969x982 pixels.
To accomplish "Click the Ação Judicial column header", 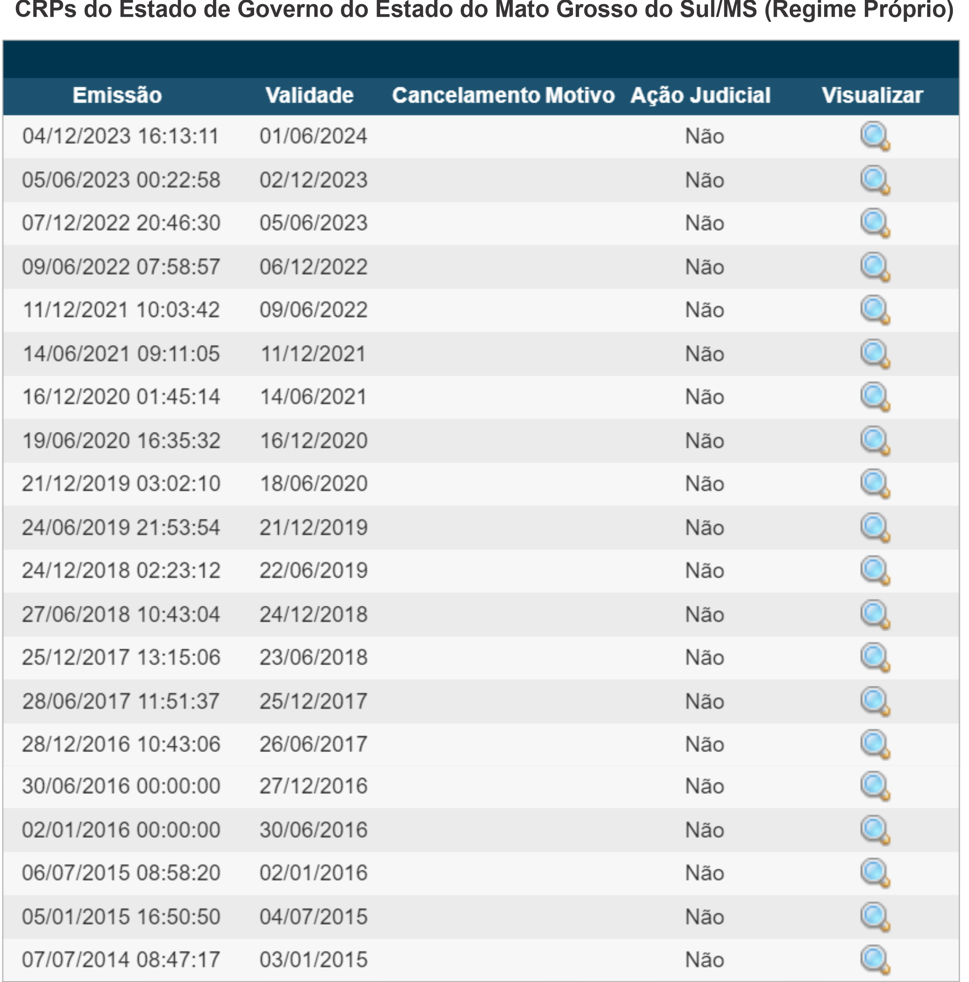I will point(701,95).
